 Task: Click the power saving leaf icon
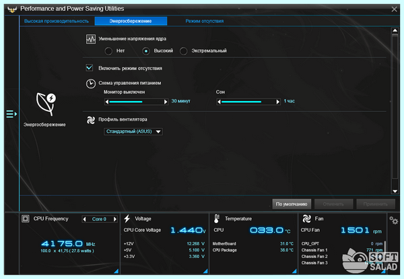pos(46,104)
